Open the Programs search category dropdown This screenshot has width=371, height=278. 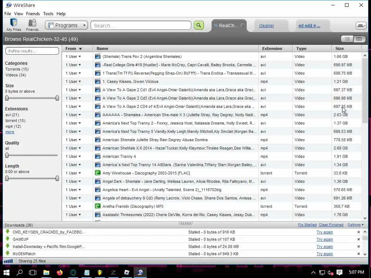[x=67, y=25]
